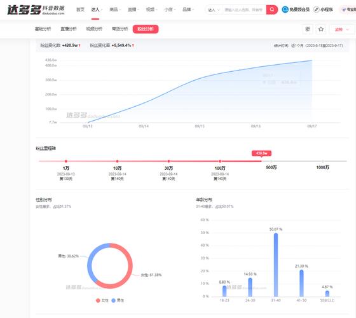Click the red current-fans milestone bubble
The image size is (356, 318).
point(261,153)
